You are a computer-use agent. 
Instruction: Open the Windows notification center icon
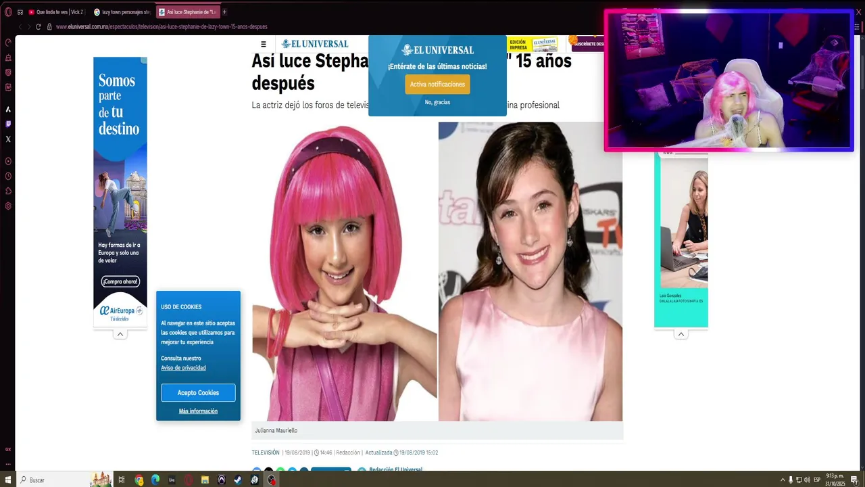click(x=854, y=480)
